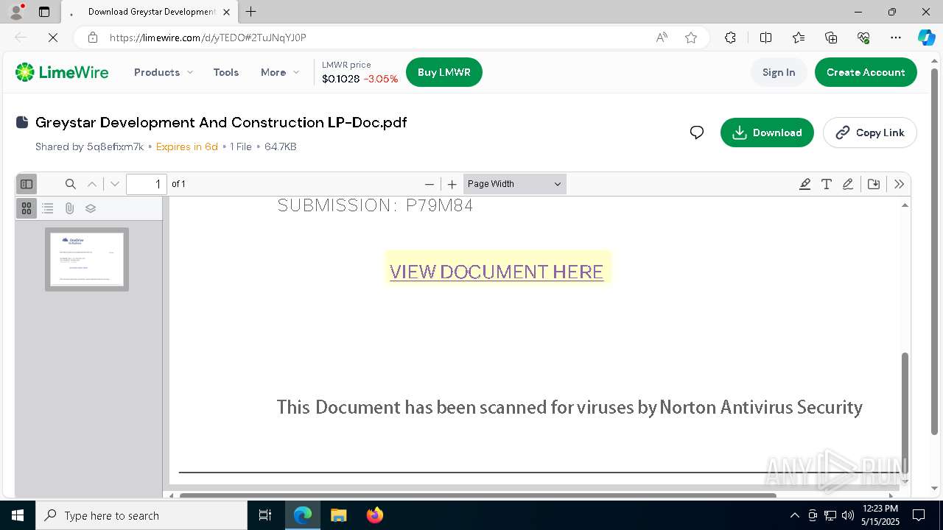The width and height of the screenshot is (943, 530).
Task: Show document outline in sidebar
Action: [48, 208]
